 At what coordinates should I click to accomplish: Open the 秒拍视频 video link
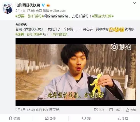click(60, 34)
